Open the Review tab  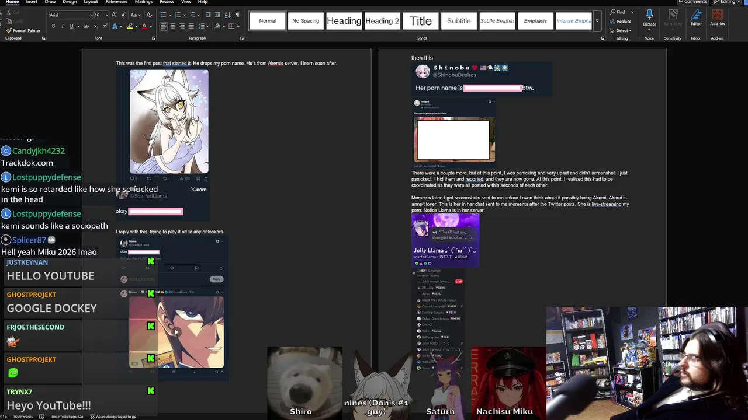167,2
